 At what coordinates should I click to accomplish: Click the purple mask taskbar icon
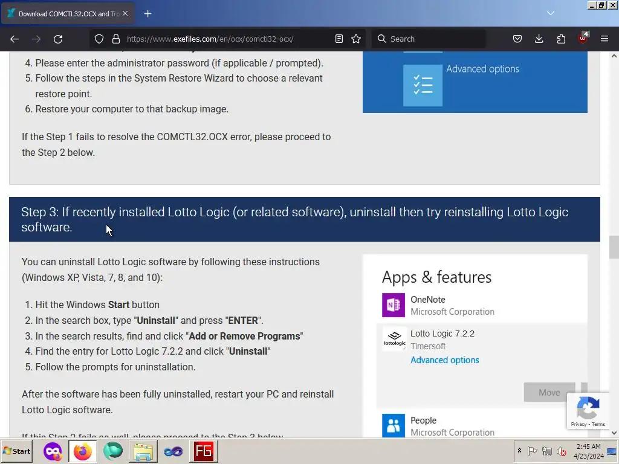tap(53, 451)
